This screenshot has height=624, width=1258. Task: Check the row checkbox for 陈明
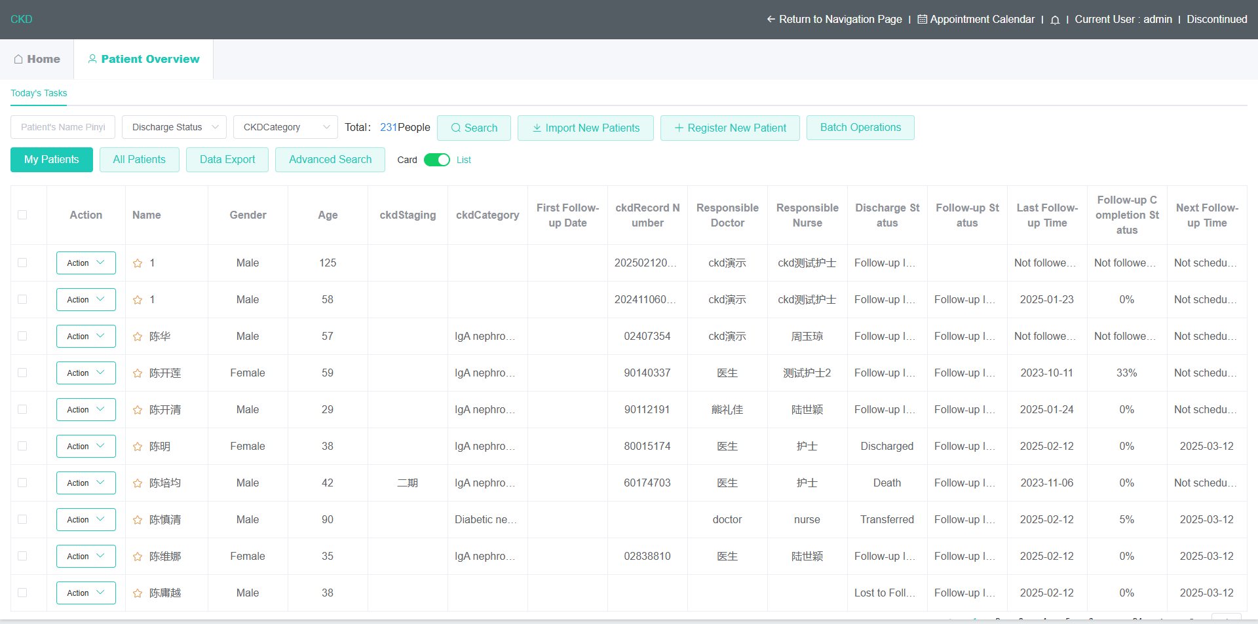[22, 446]
